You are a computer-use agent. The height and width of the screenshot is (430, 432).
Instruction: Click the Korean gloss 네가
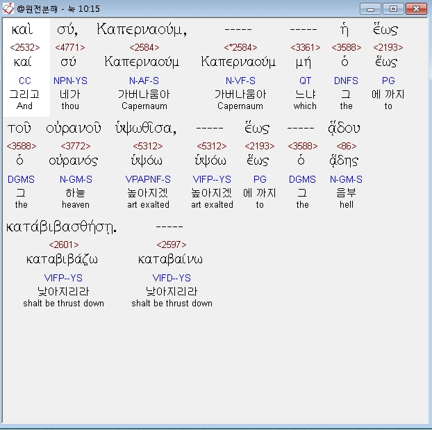(70, 94)
